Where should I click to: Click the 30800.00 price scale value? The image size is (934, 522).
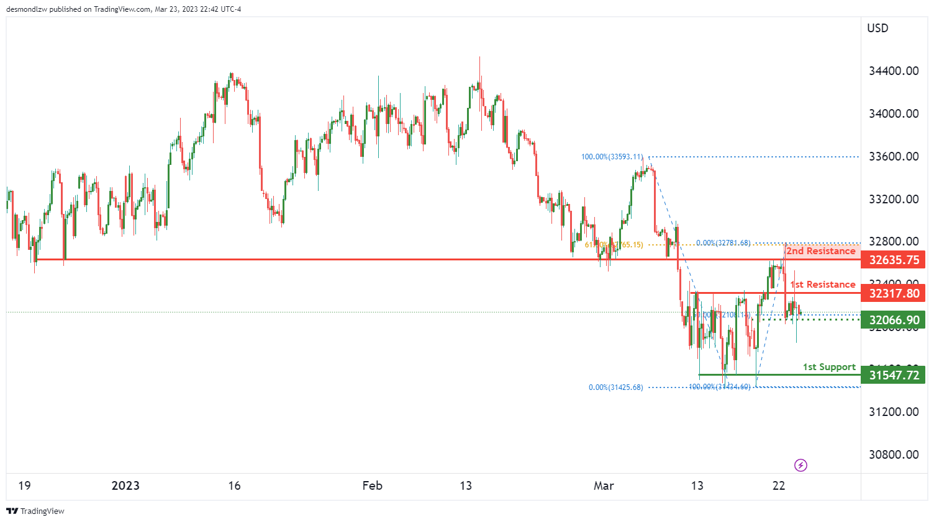pyautogui.click(x=893, y=454)
